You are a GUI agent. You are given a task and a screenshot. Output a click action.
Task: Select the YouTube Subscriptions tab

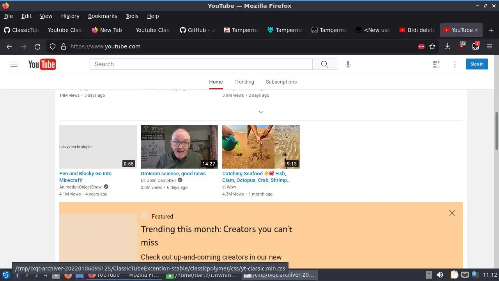point(281,82)
